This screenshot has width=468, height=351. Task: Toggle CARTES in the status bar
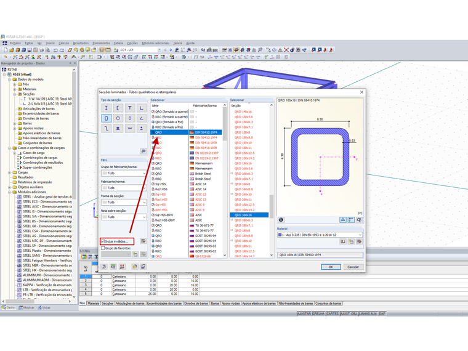333,313
